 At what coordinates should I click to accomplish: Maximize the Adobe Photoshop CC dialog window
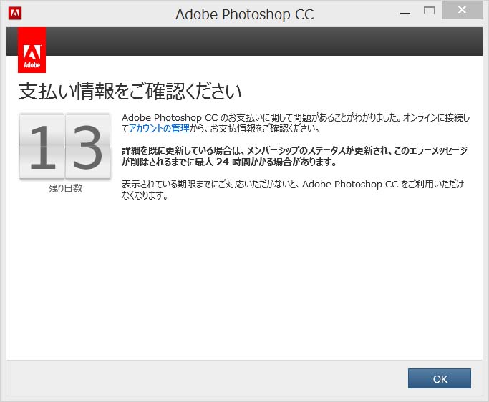tap(429, 11)
